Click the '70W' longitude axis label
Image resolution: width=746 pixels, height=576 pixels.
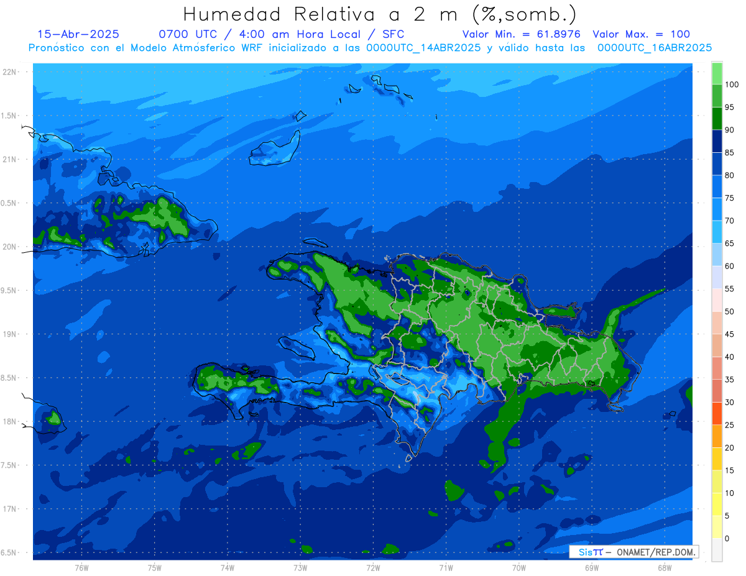[x=518, y=567]
